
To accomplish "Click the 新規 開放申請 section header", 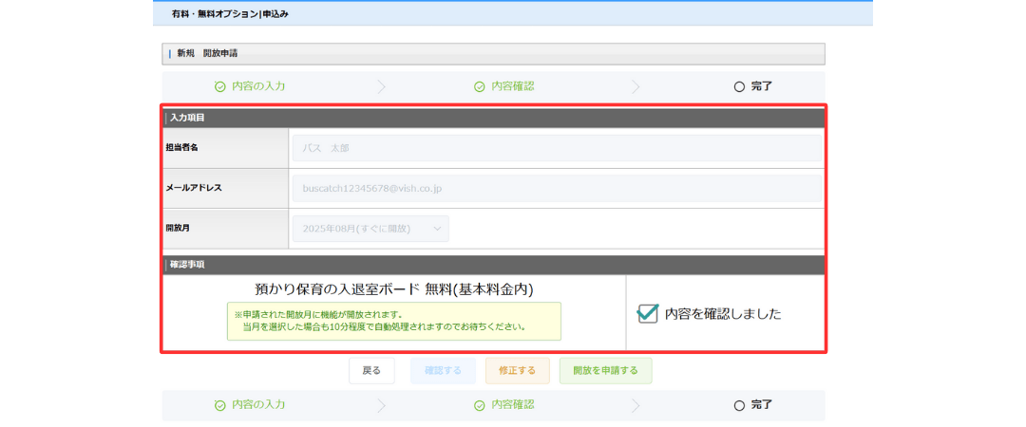I will [x=493, y=54].
